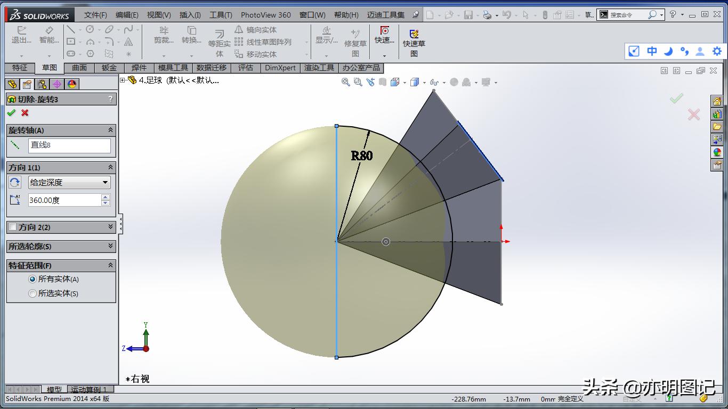This screenshot has height=409, width=728.
Task: Select the 所有实体 radio option
Action: (33, 279)
